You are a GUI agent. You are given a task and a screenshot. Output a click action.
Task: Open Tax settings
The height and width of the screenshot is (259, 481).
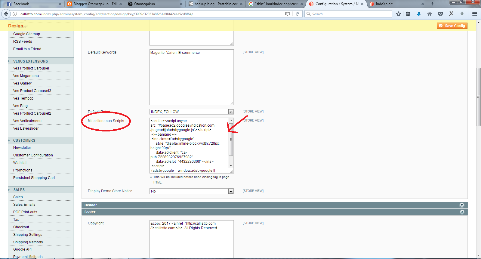[16, 220]
